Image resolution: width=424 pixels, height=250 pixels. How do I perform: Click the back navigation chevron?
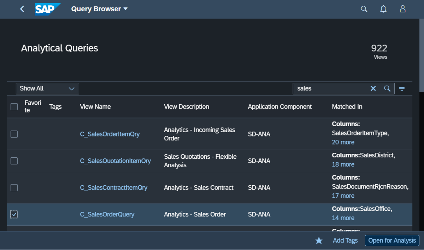coord(22,9)
